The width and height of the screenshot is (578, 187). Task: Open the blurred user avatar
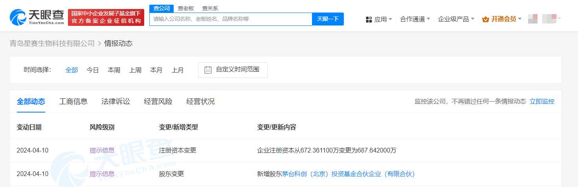pyautogui.click(x=532, y=18)
